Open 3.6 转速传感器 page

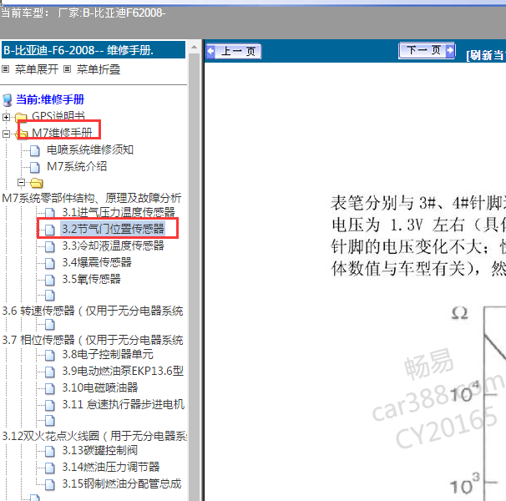click(x=93, y=311)
